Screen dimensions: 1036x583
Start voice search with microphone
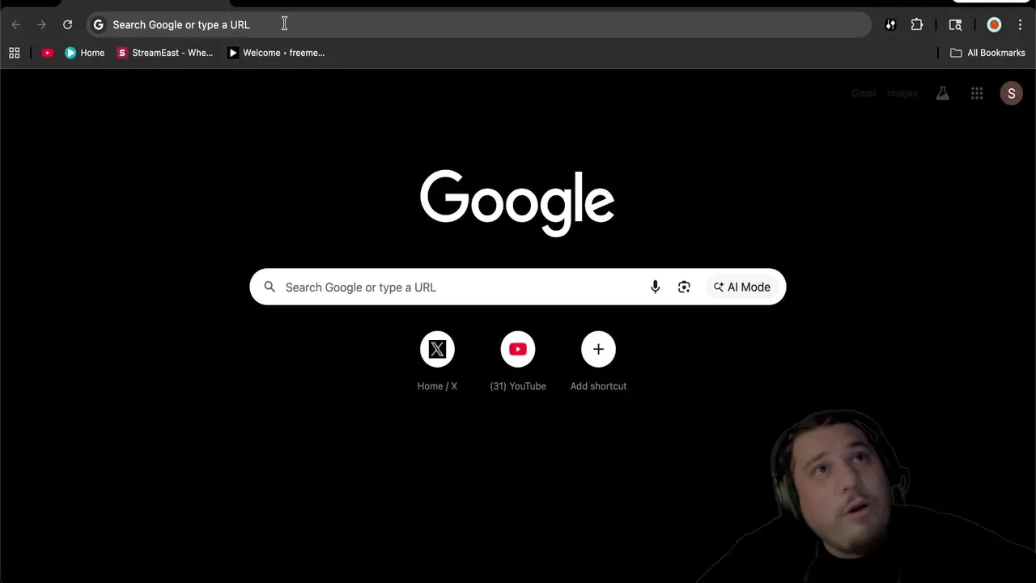coord(655,287)
